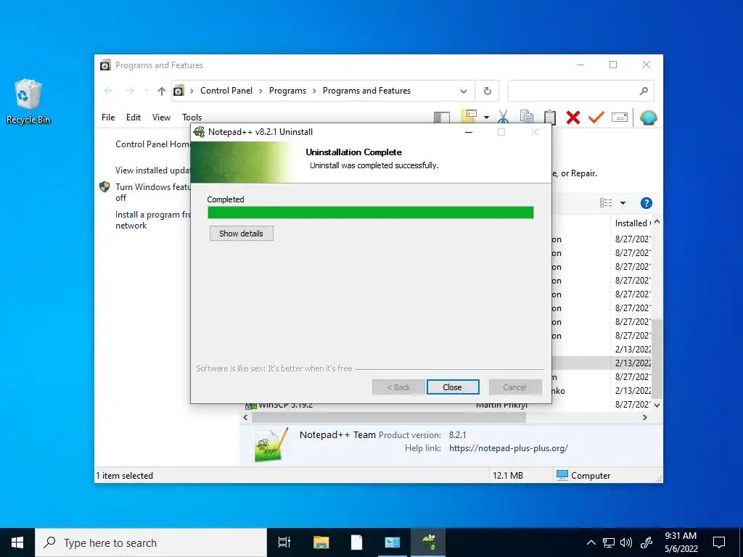The height and width of the screenshot is (557, 743).
Task: Click the Back navigation arrow
Action: 108,91
